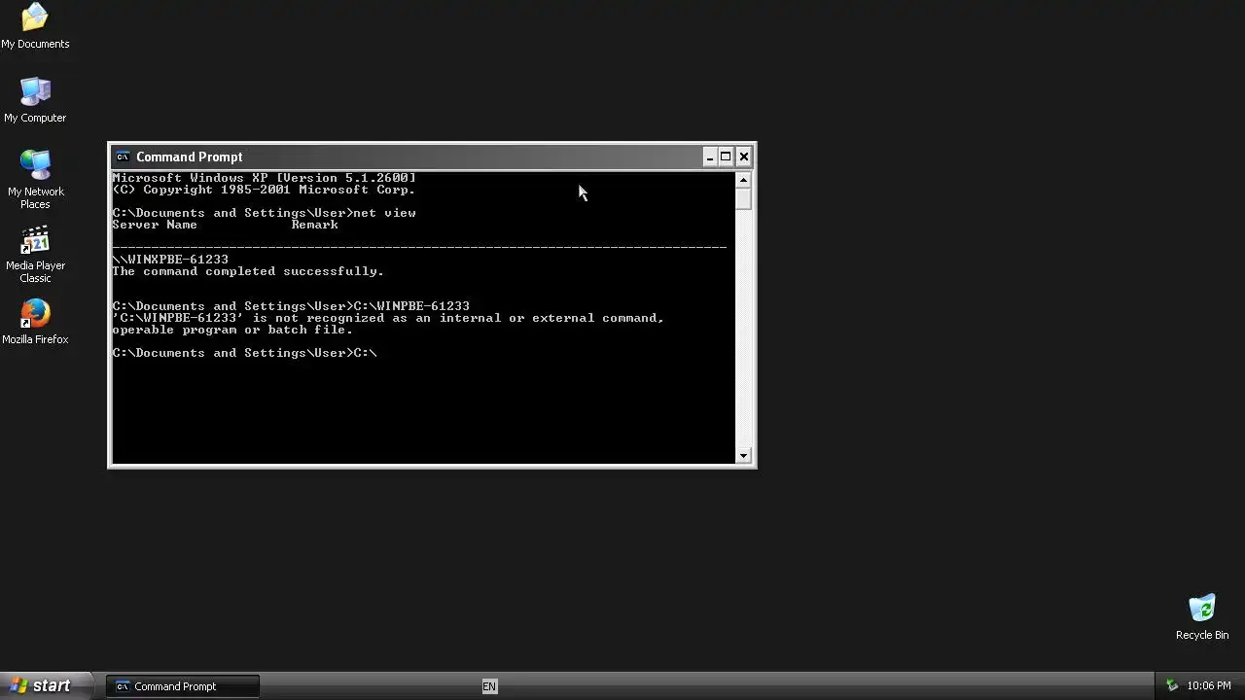Click the current prompt line ending in C:\
Viewport: 1245px width, 700px height.
[x=244, y=353]
